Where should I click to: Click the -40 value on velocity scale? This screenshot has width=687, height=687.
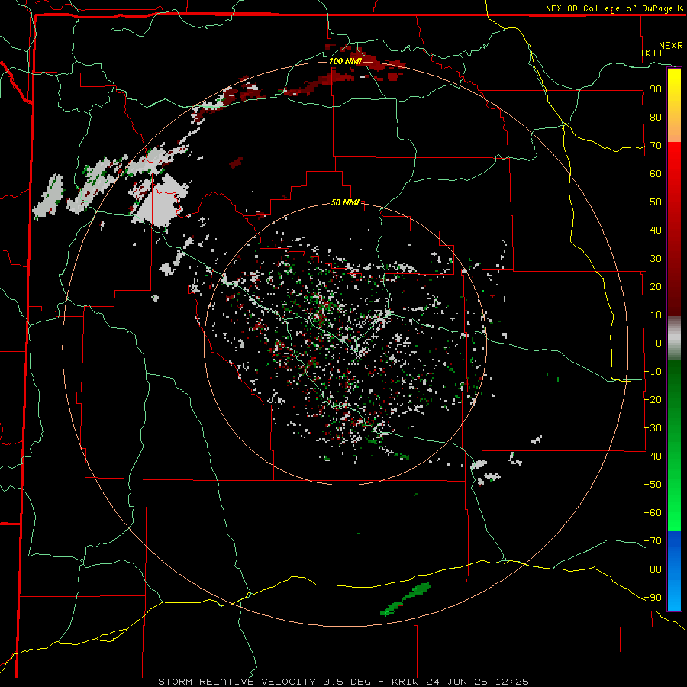coord(653,456)
